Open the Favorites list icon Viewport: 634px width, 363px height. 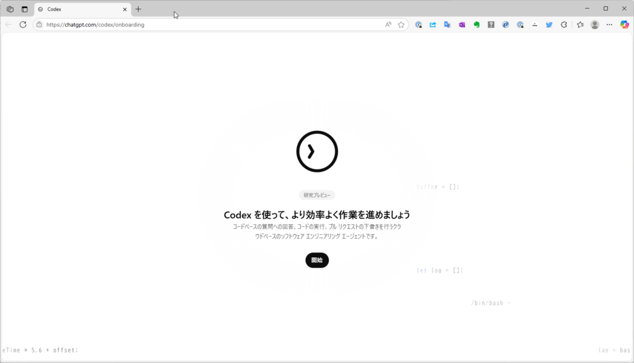tap(580, 25)
